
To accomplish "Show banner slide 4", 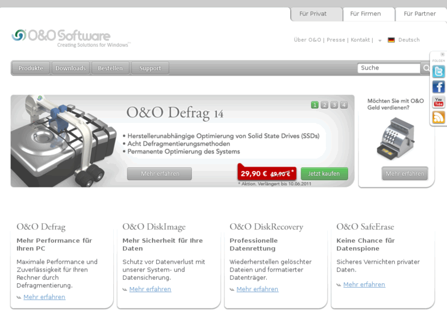I will [x=344, y=105].
